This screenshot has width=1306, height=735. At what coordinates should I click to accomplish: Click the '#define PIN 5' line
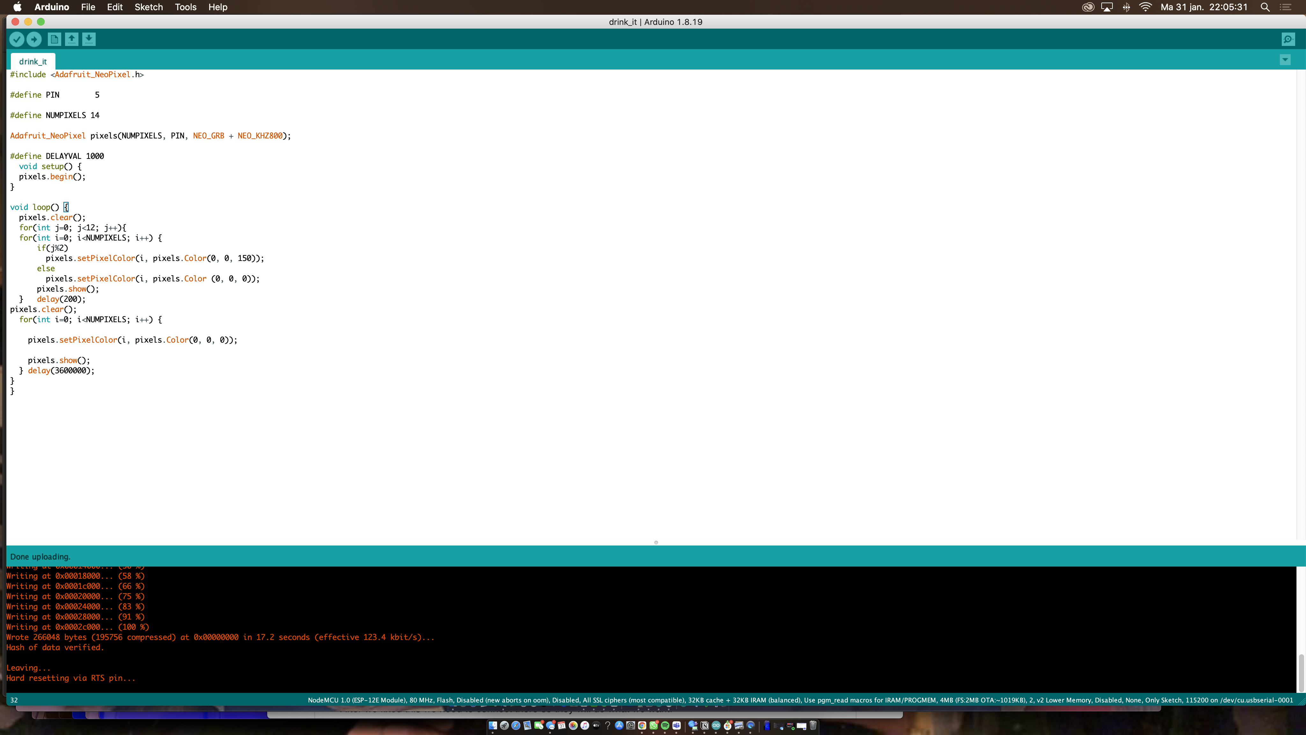(x=55, y=95)
